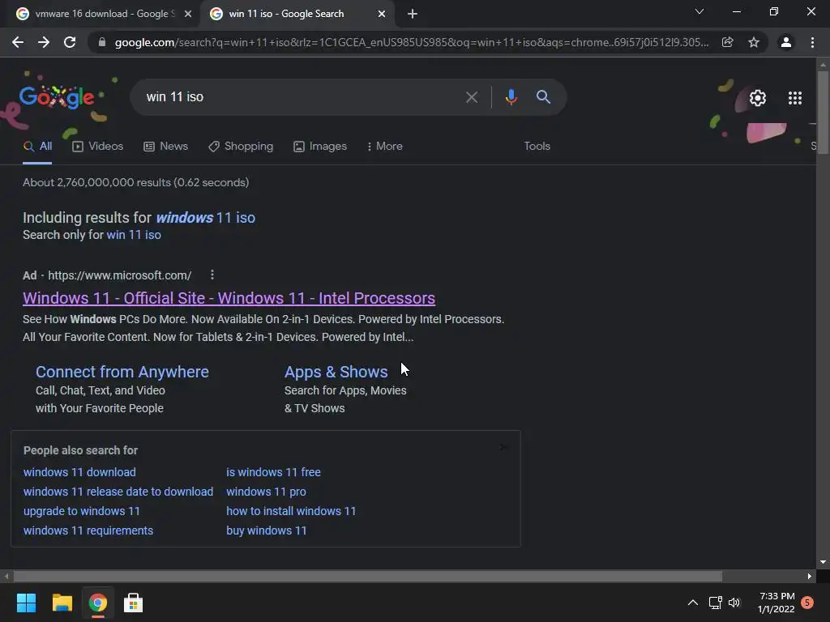Viewport: 830px width, 622px height.
Task: Switch to the Images results tab
Action: 320,147
